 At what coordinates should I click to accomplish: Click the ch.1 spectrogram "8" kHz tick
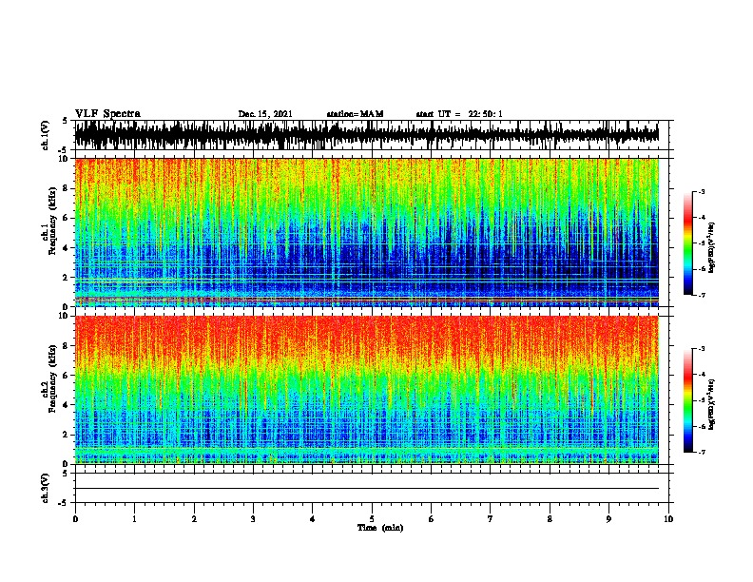click(67, 188)
